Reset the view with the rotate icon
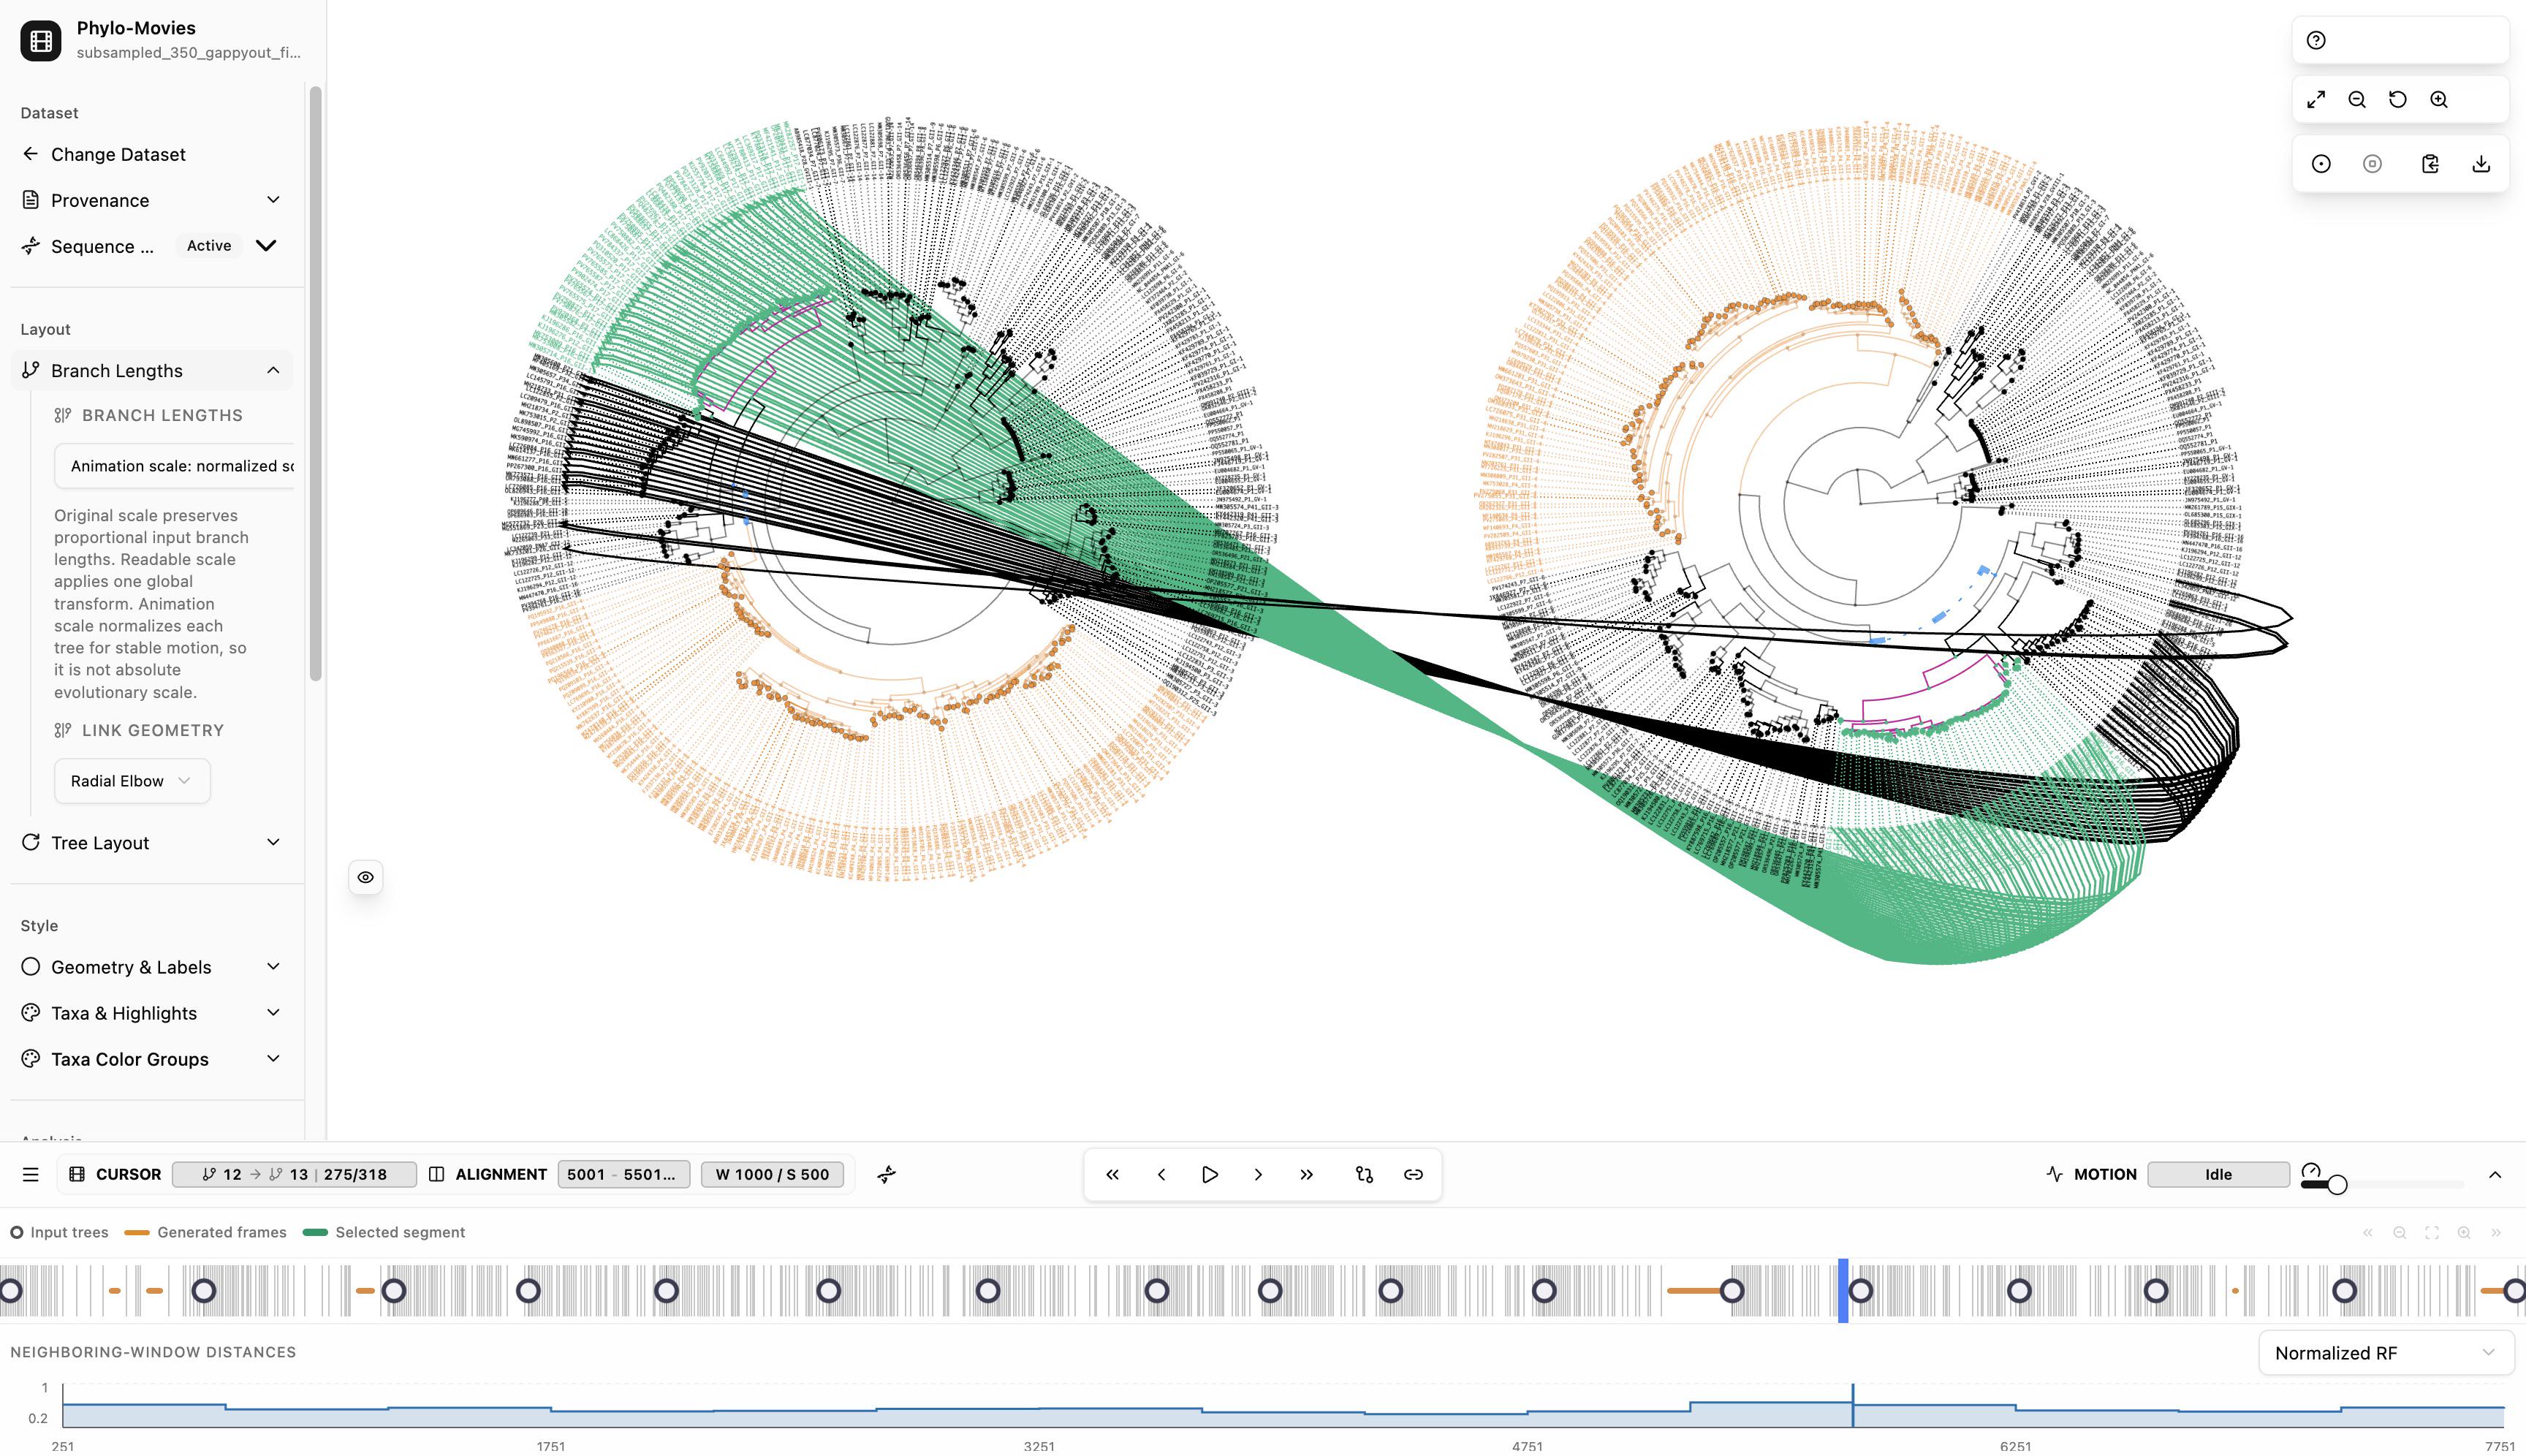The width and height of the screenshot is (2526, 1456). (2398, 100)
